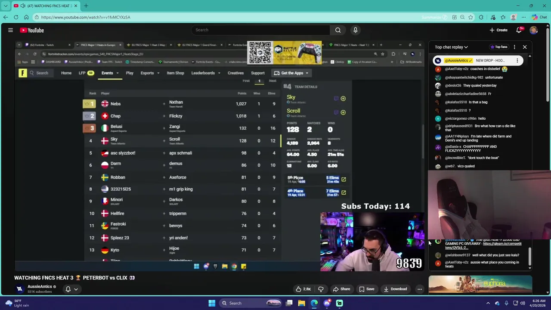
Task: Like the video with 2.8K thumbs
Action: 303,289
